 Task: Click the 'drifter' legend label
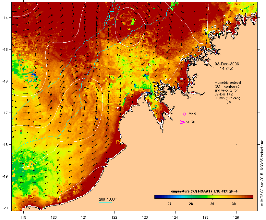191,121
